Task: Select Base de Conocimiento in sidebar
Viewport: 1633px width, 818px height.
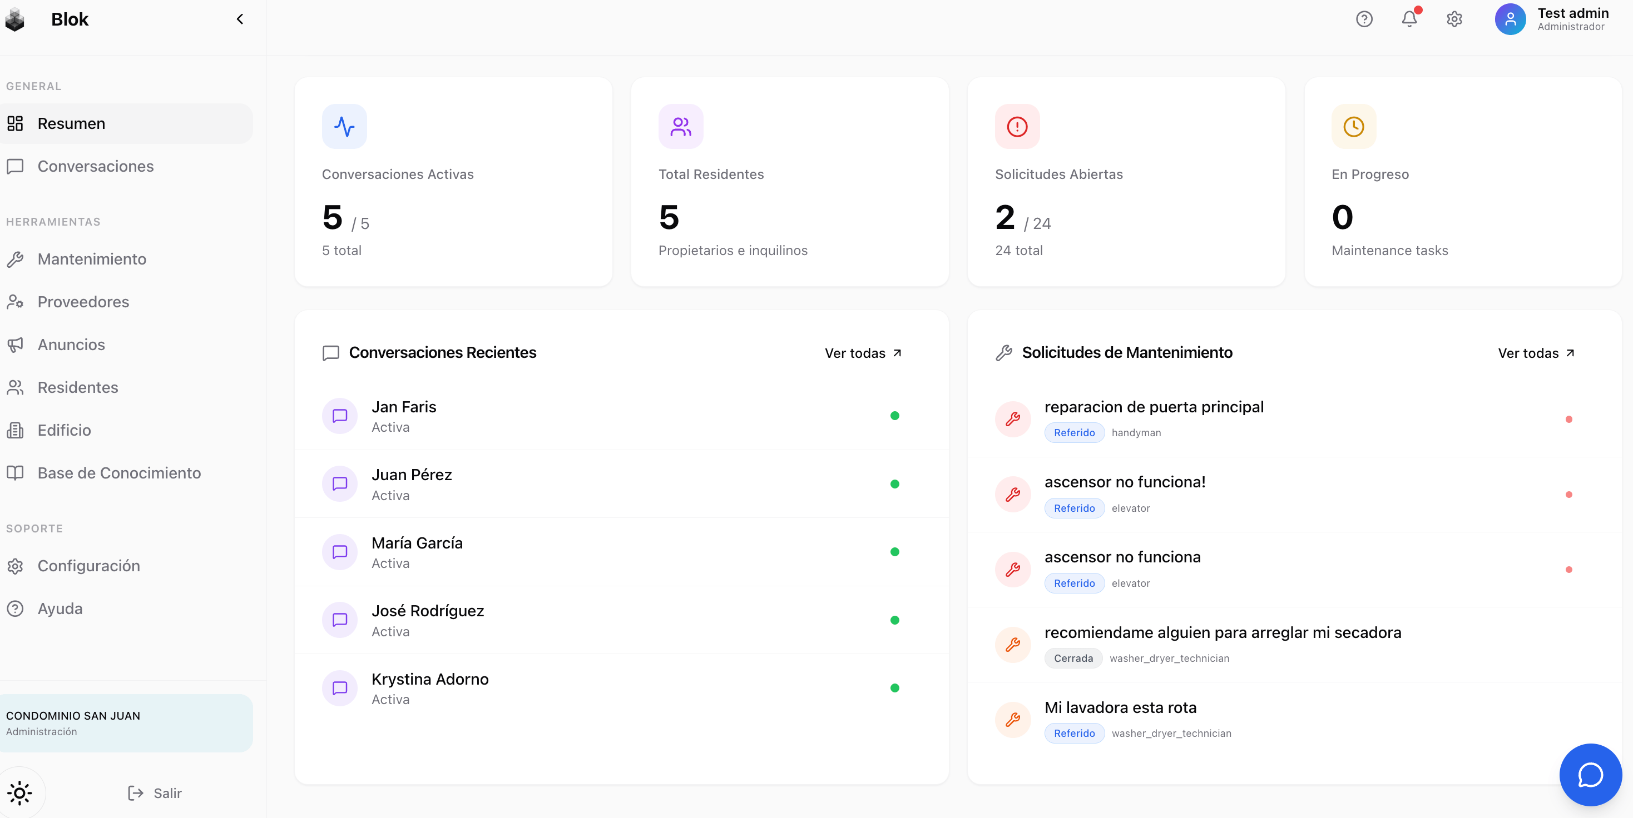Action: point(118,473)
